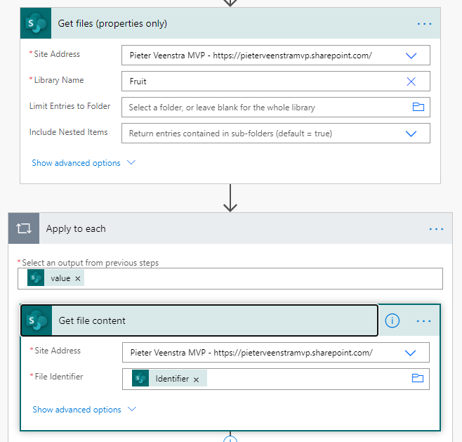Image resolution: width=462 pixels, height=442 pixels.
Task: Click the Limit Entries to Folder label
Action: click(70, 106)
